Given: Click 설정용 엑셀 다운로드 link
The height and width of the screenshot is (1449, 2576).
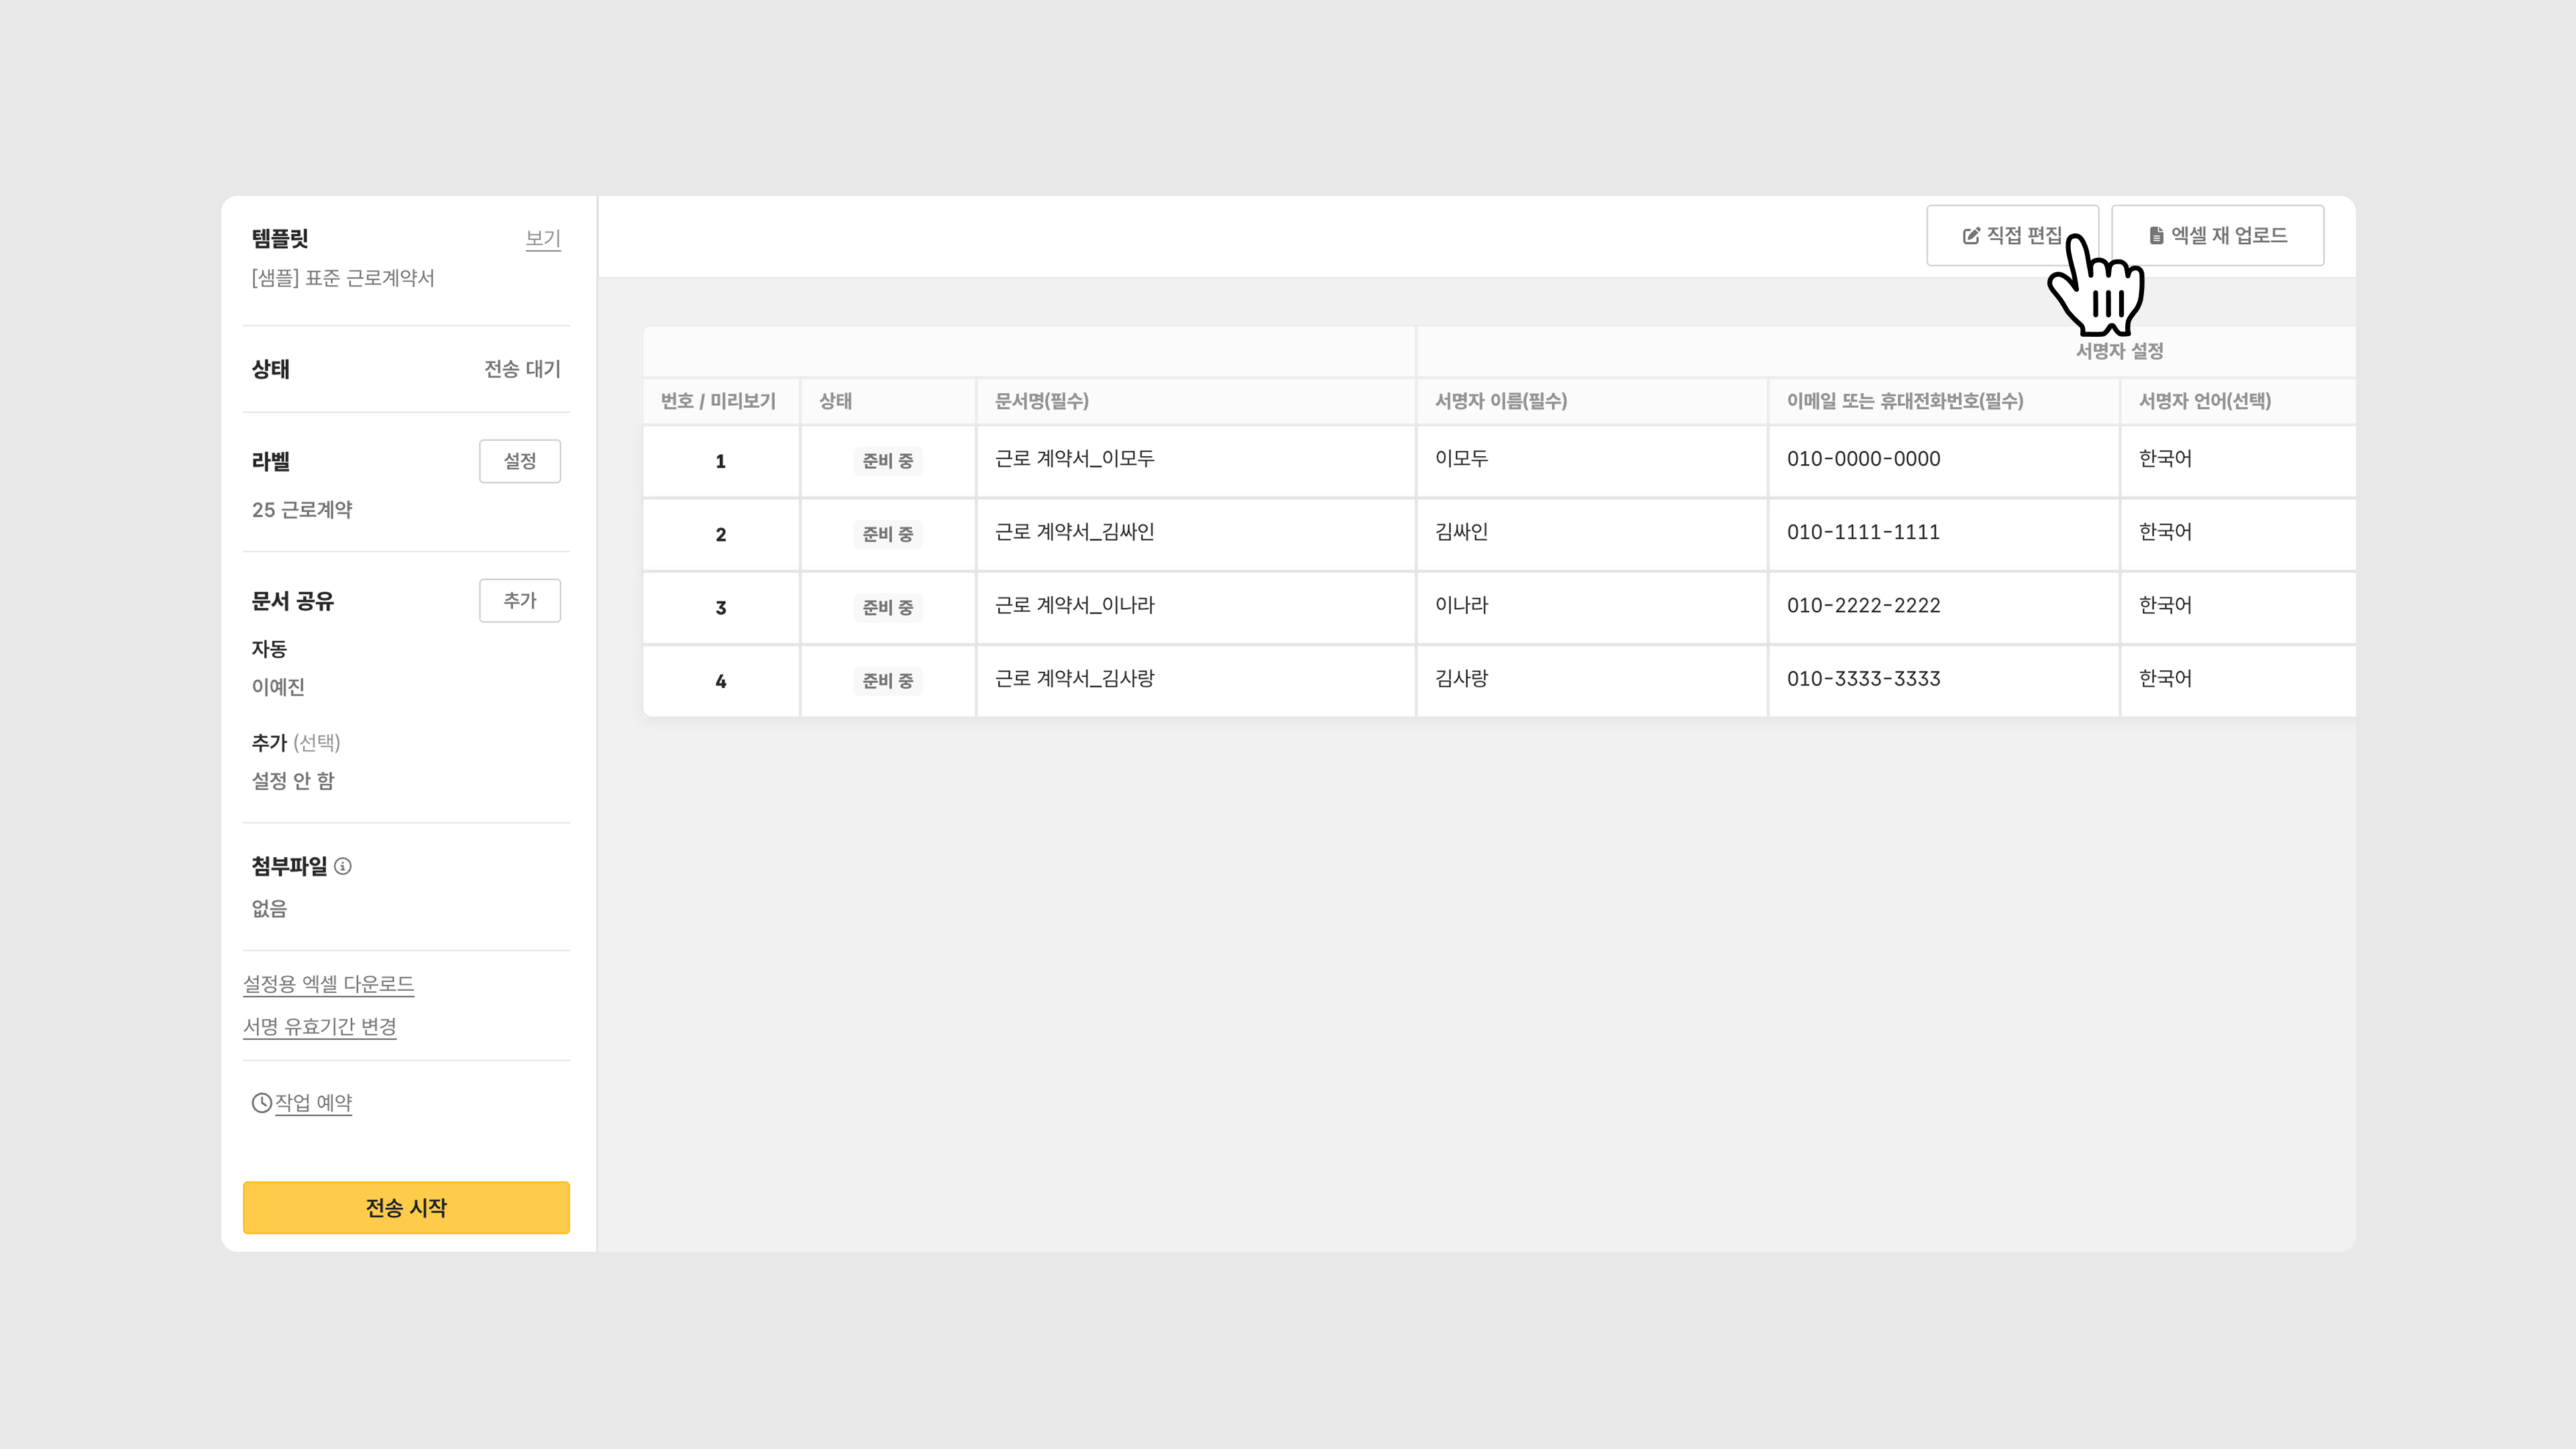Looking at the screenshot, I should (328, 984).
